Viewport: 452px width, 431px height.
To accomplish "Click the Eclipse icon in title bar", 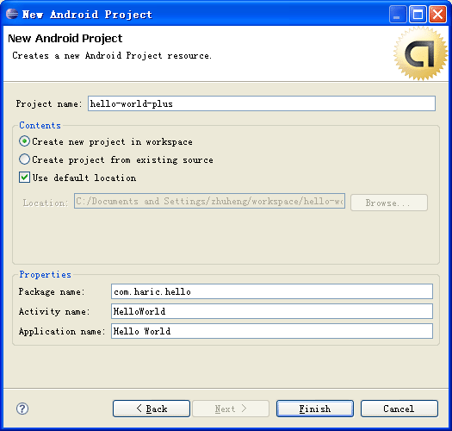I will point(12,14).
